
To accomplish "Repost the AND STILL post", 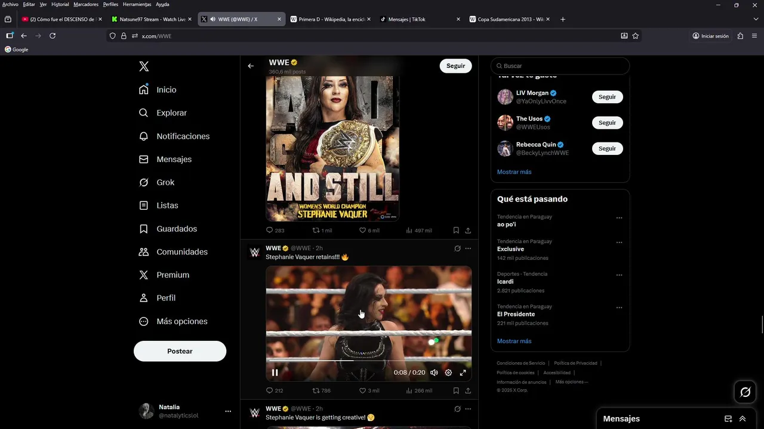I will click(x=322, y=230).
